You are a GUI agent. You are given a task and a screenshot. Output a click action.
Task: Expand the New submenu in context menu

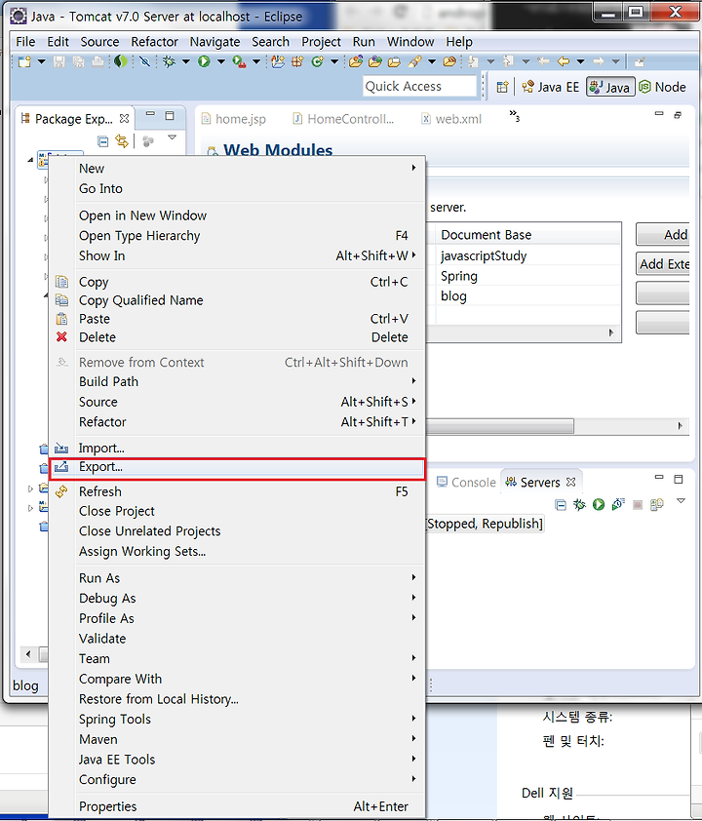point(237,168)
